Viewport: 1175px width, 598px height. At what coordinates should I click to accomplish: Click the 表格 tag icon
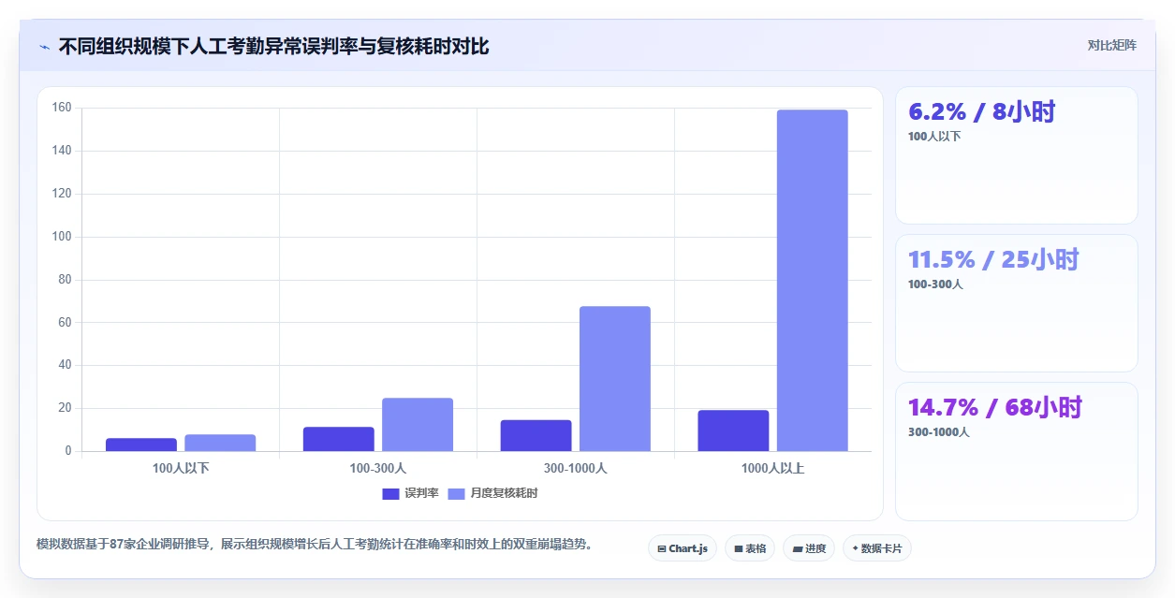tap(738, 548)
